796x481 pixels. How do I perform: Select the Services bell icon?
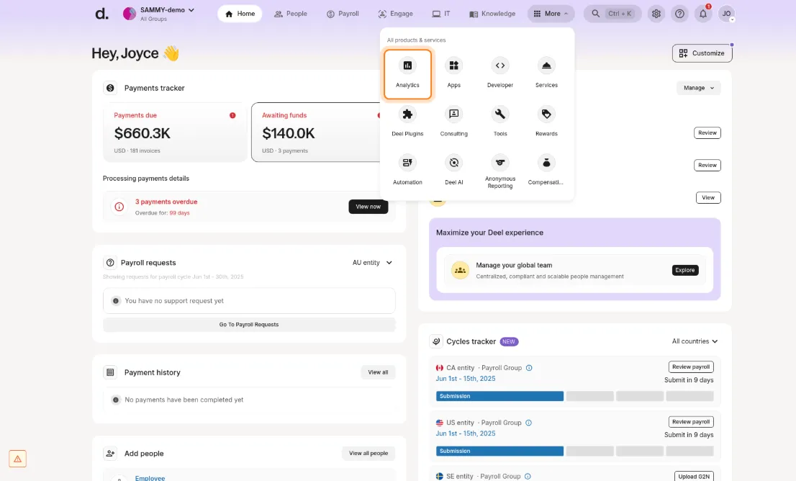coord(546,66)
